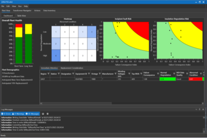This screenshot has height=138, width=207.
Task: Click the Top MVA filter icon
Action: pos(141,74)
